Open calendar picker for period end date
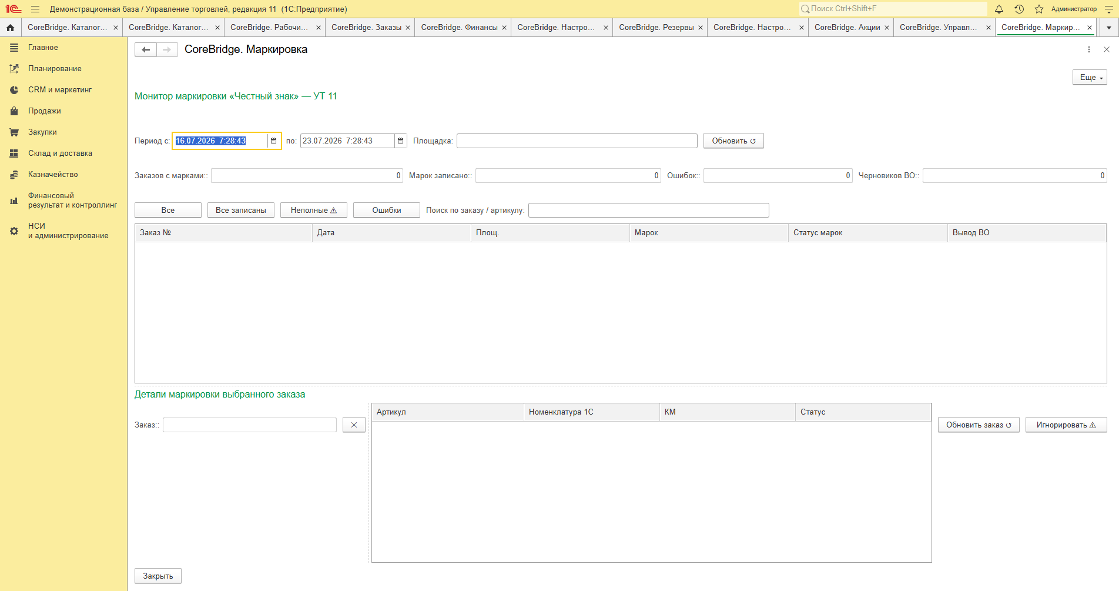This screenshot has width=1119, height=591. click(400, 141)
